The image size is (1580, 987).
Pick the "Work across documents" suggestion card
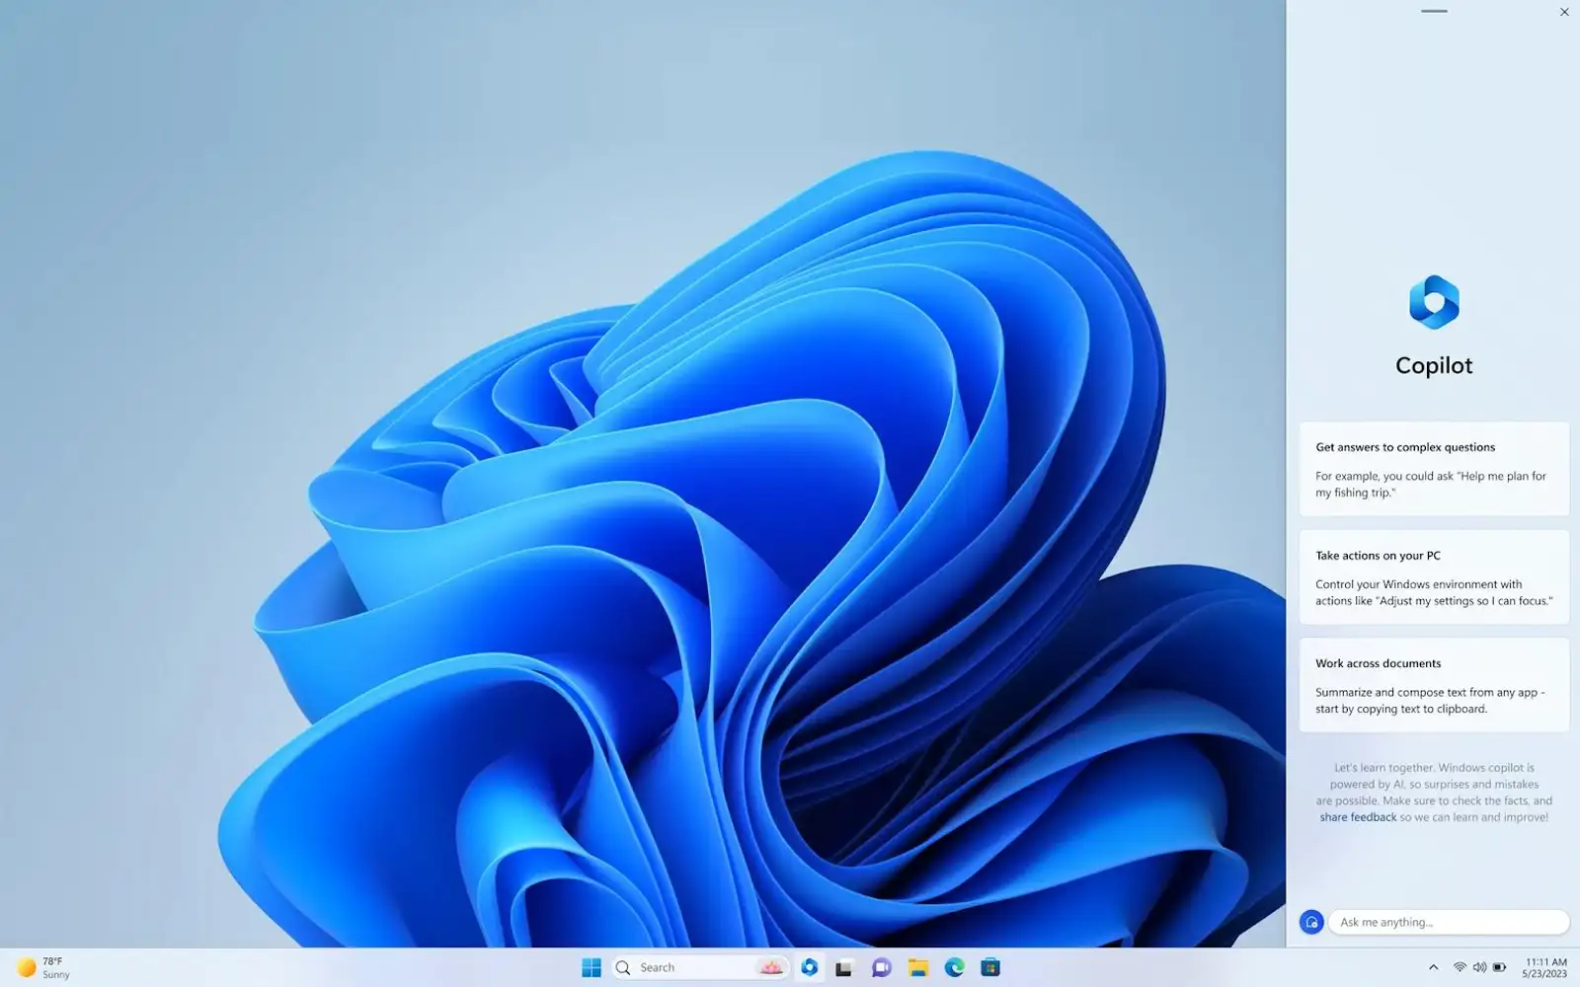(x=1434, y=685)
